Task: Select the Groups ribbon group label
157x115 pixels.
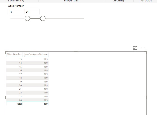Action: pos(147,1)
